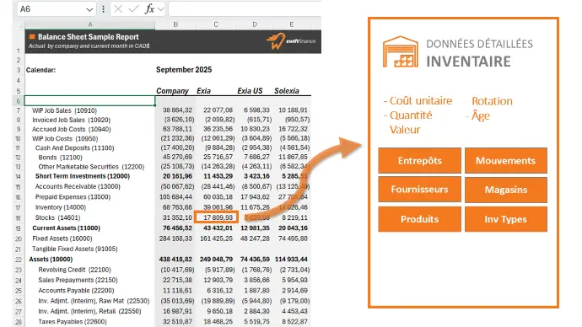Click the 'Coût unitaire' text
Image resolution: width=582 pixels, height=327 pixels.
[421, 101]
